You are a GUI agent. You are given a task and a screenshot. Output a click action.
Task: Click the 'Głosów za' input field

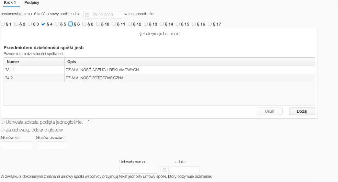pos(17,145)
